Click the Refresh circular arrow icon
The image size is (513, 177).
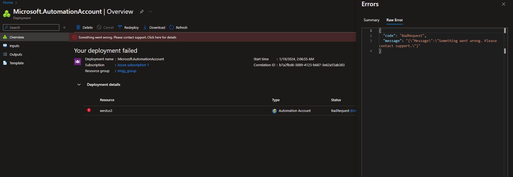(172, 27)
